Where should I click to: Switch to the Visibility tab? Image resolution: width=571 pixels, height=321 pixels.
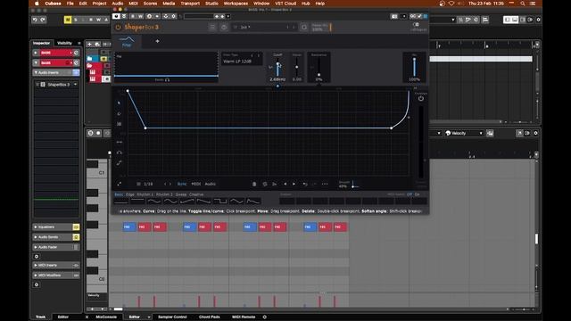64,43
